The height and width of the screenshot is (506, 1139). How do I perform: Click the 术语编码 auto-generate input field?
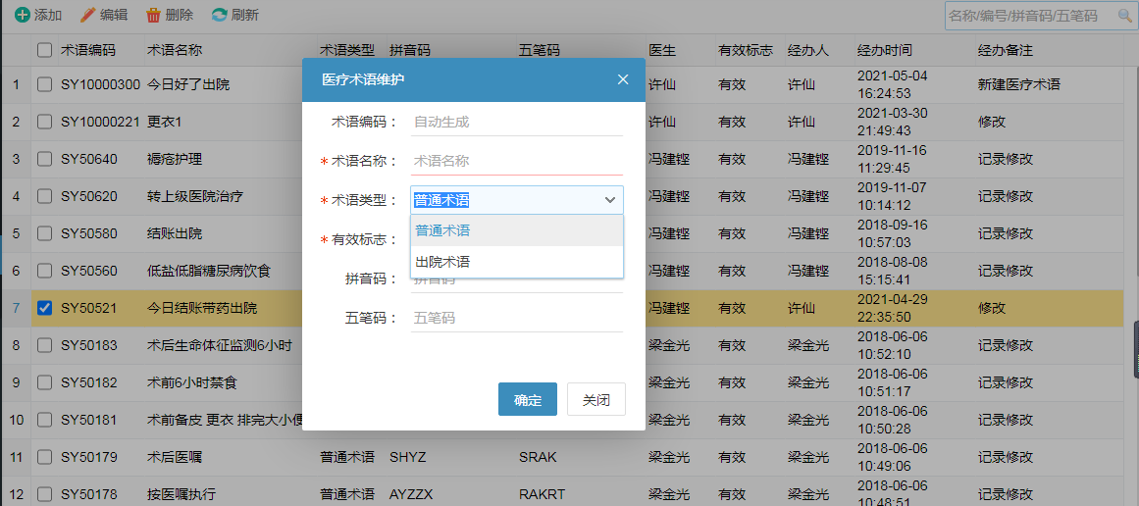point(516,122)
